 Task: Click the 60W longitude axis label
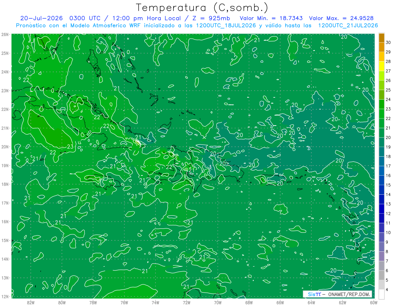[374, 302]
